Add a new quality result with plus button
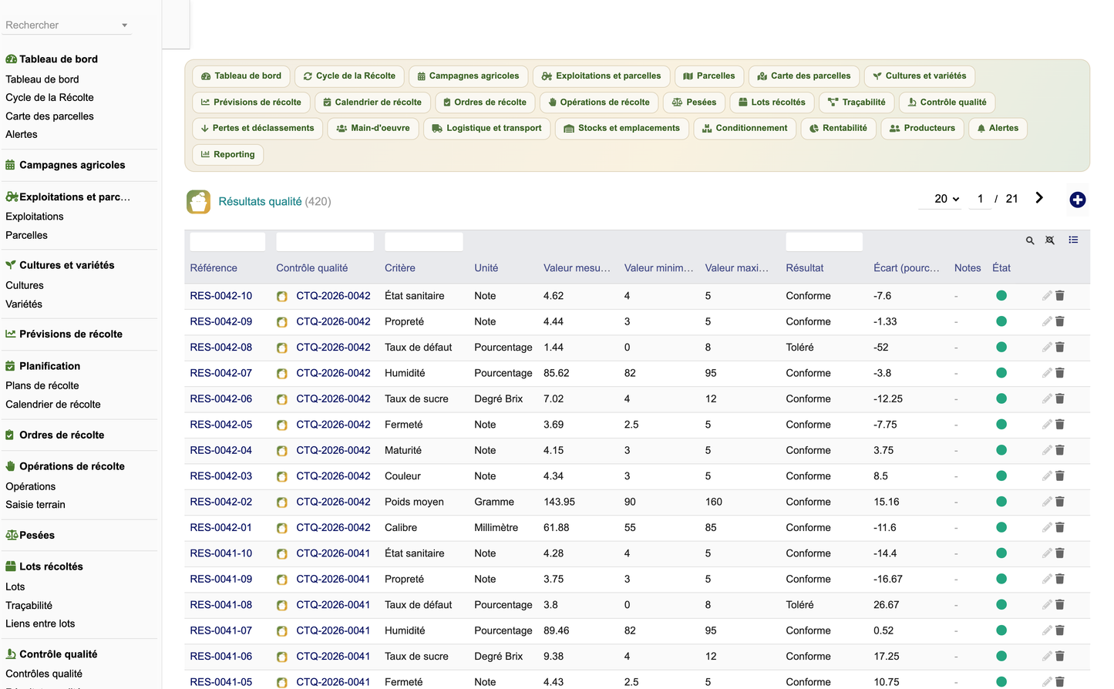Viewport: 1114px width, 689px height. (x=1078, y=200)
